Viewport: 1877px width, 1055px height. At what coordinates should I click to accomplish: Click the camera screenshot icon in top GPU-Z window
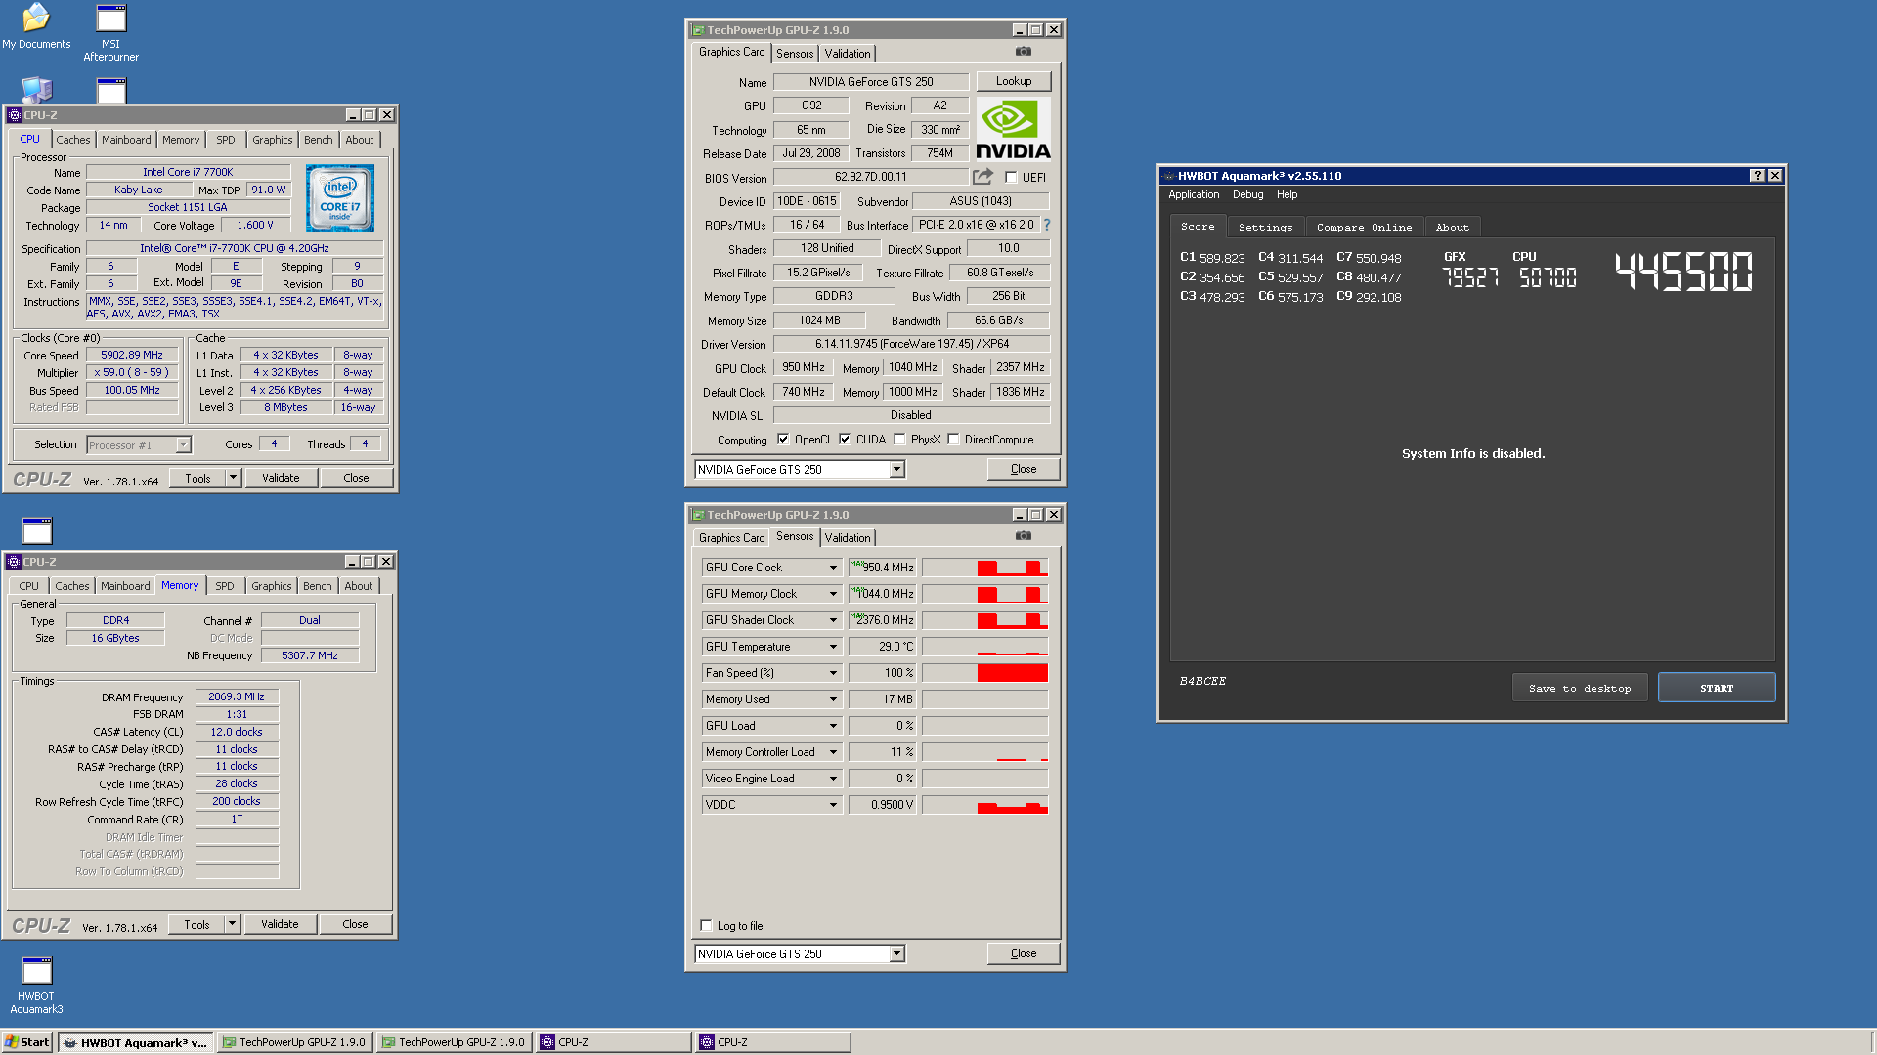tap(1024, 52)
